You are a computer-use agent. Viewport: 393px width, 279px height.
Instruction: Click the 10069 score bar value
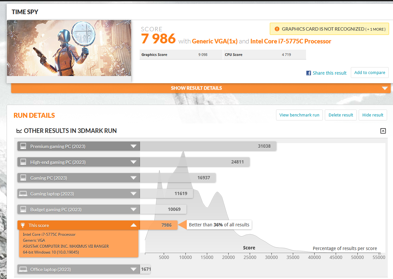point(174,209)
